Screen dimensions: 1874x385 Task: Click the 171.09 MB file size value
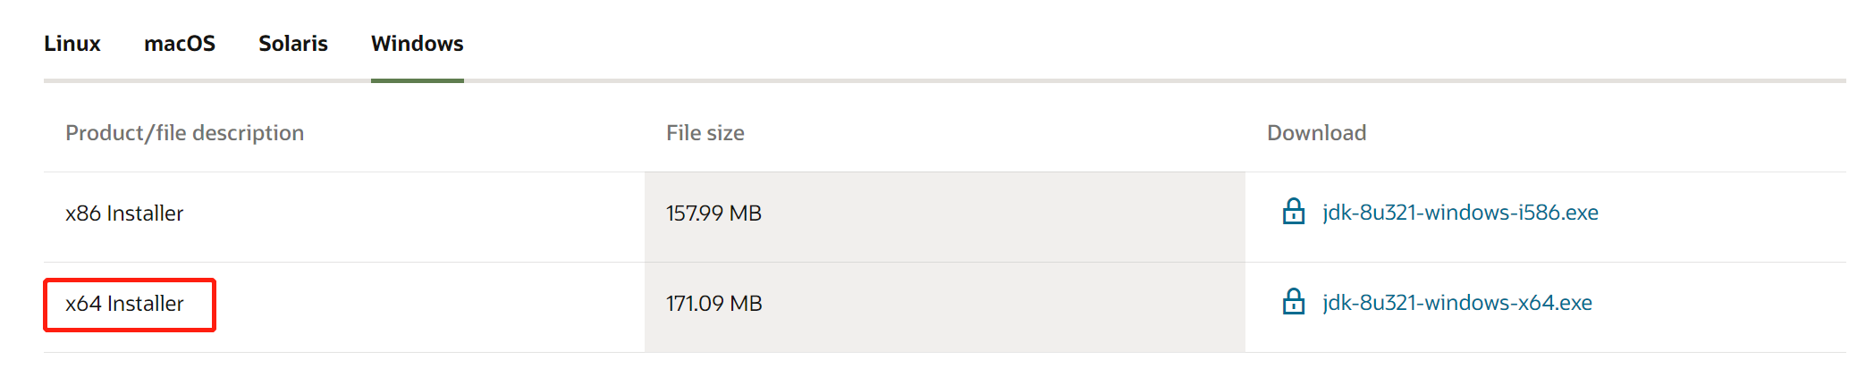pyautogui.click(x=713, y=304)
